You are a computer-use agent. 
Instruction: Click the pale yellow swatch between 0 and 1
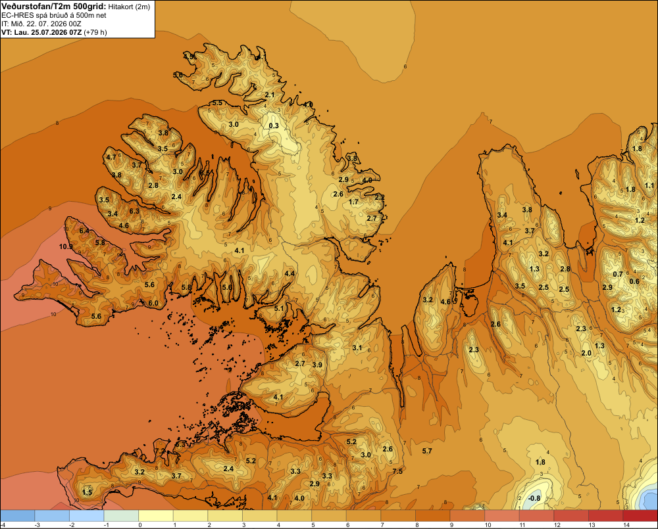coord(156,516)
